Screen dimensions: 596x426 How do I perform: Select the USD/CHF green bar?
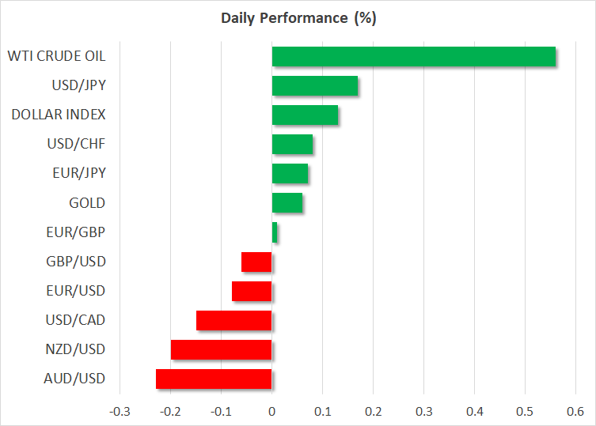point(292,145)
